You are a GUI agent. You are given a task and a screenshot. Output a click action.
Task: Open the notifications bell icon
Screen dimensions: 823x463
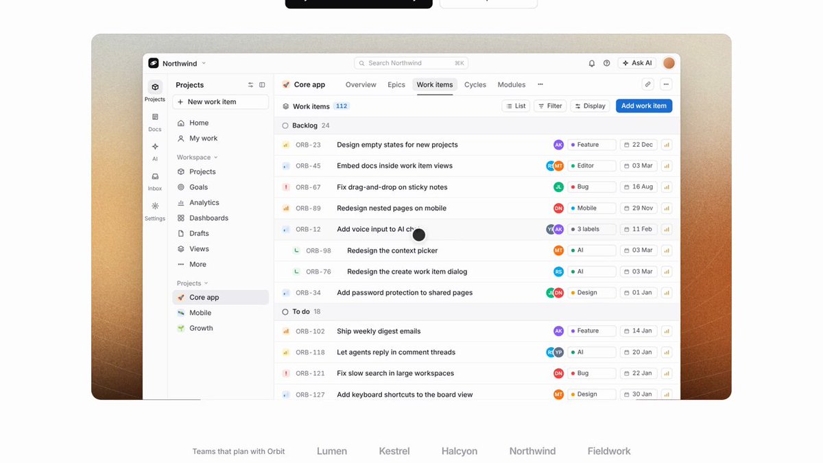pyautogui.click(x=592, y=63)
